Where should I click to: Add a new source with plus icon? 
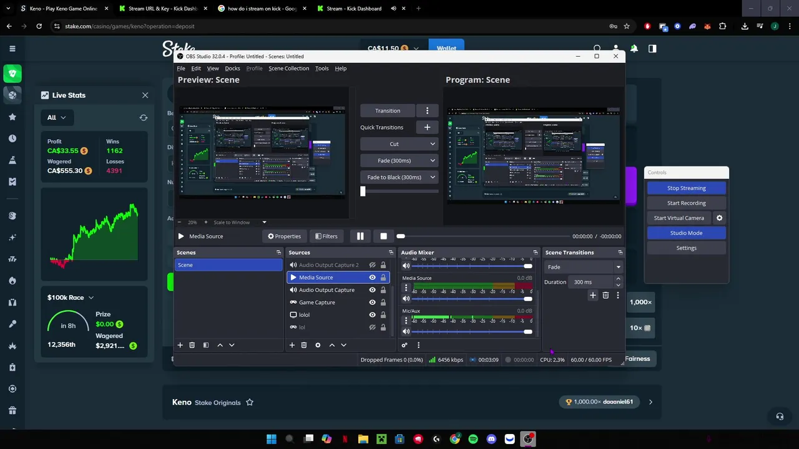292,345
